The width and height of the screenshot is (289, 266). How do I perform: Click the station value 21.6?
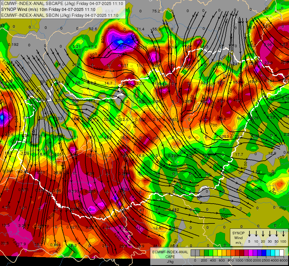click(x=76, y=65)
